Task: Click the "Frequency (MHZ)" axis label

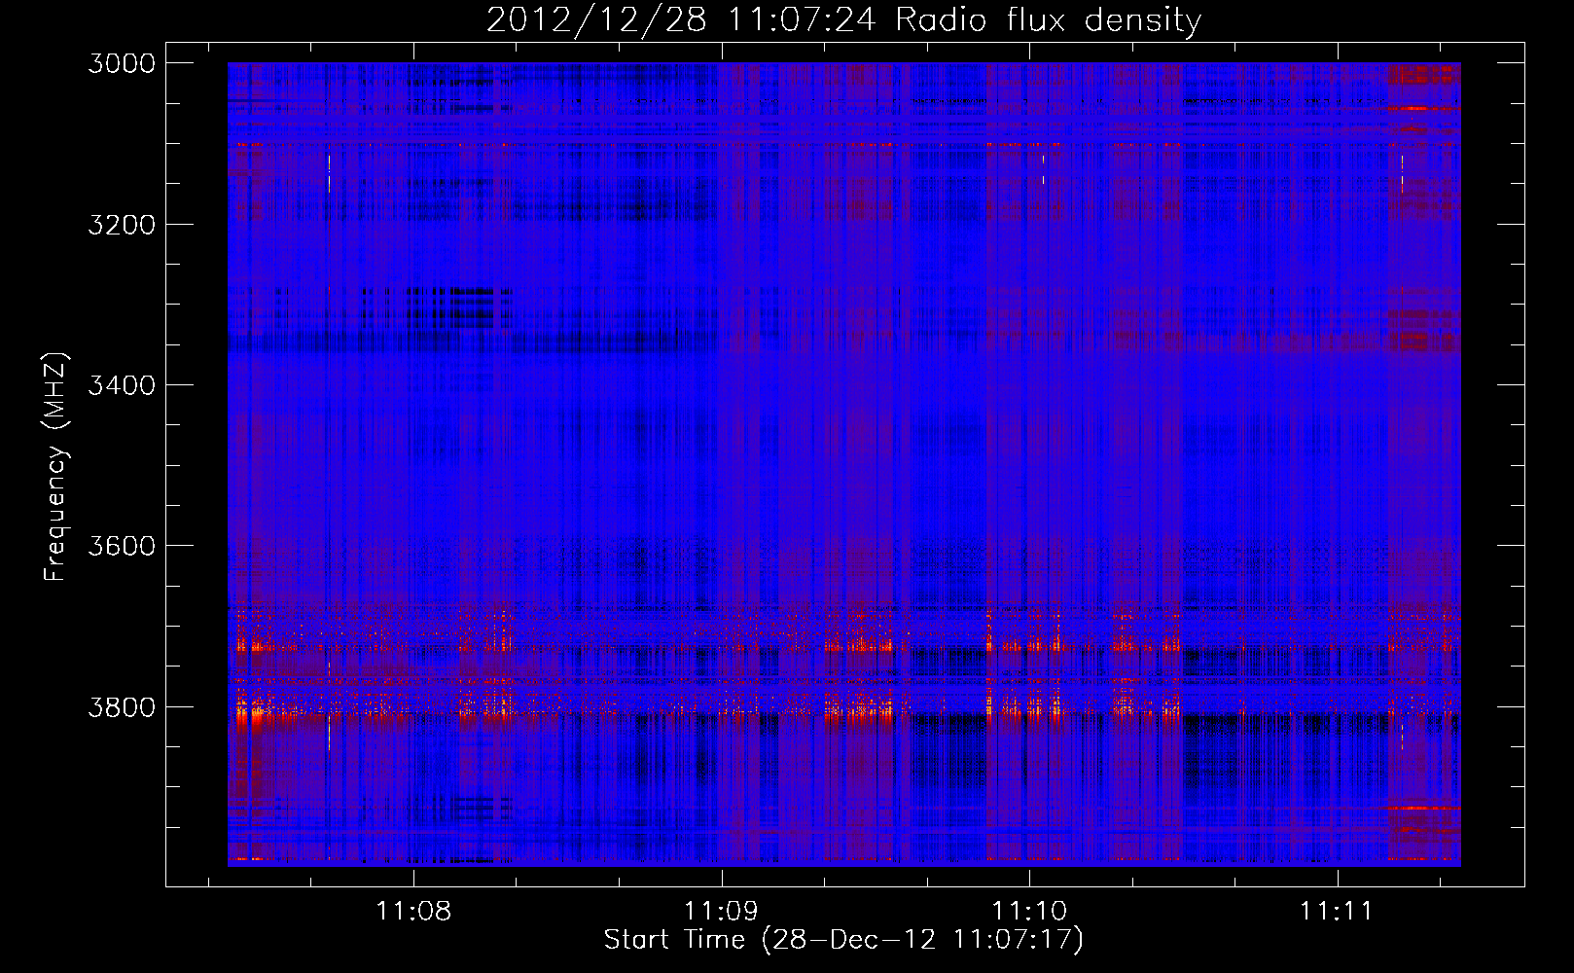Action: pos(55,467)
